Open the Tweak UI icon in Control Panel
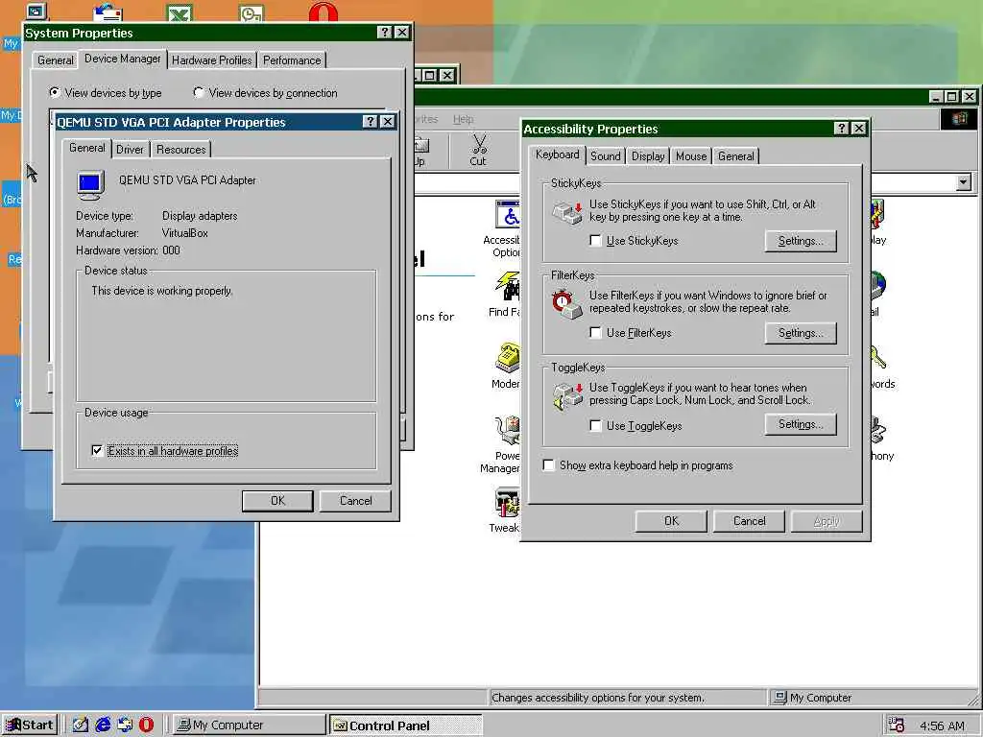This screenshot has height=737, width=983. [x=509, y=503]
